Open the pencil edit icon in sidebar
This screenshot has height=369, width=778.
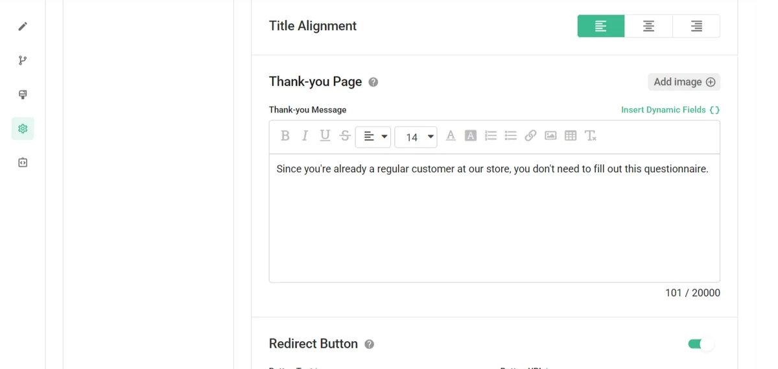click(x=23, y=27)
